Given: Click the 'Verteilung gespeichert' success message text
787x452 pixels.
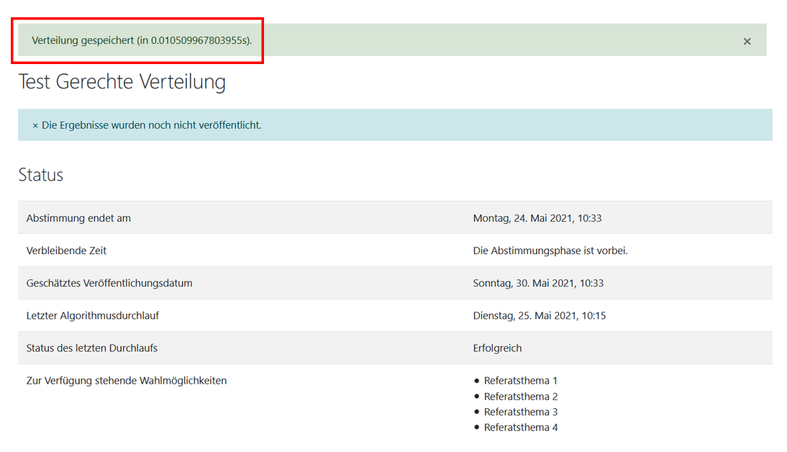Looking at the screenshot, I should [142, 40].
